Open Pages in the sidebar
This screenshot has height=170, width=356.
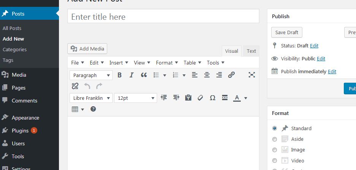(x=19, y=88)
